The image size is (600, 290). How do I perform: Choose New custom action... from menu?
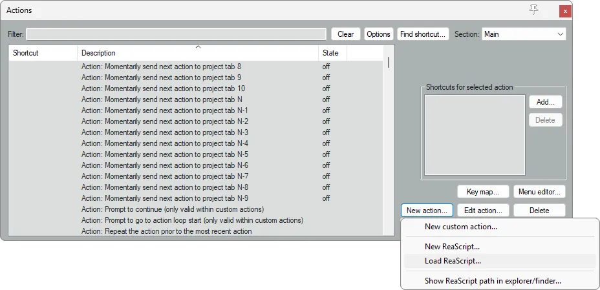(500, 227)
